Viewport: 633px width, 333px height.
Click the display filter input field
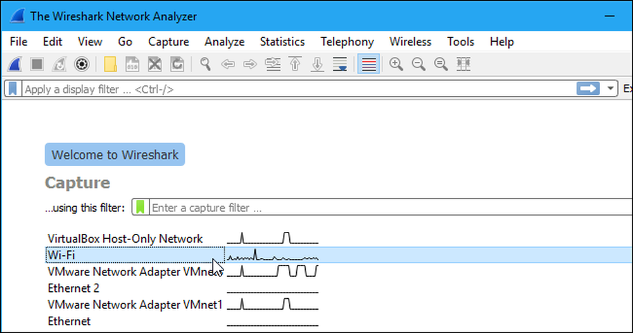pos(299,88)
